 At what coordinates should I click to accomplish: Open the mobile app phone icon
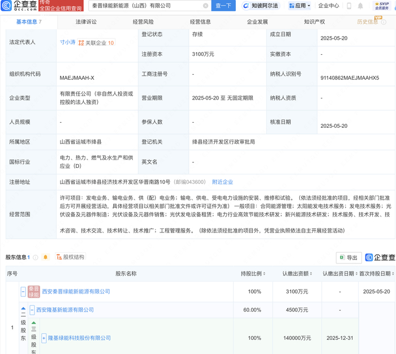[348, 6]
